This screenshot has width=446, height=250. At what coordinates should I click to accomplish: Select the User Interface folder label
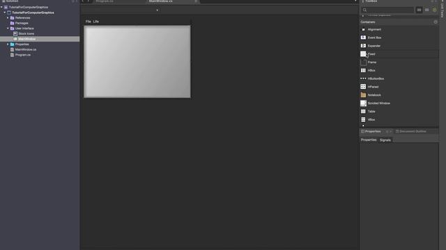click(x=24, y=28)
